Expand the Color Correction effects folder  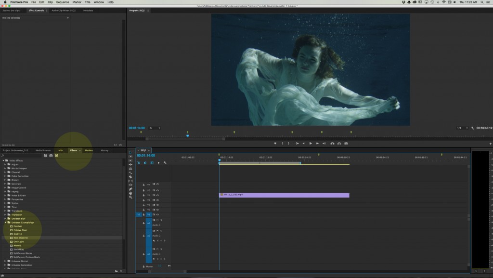pyautogui.click(x=5, y=176)
